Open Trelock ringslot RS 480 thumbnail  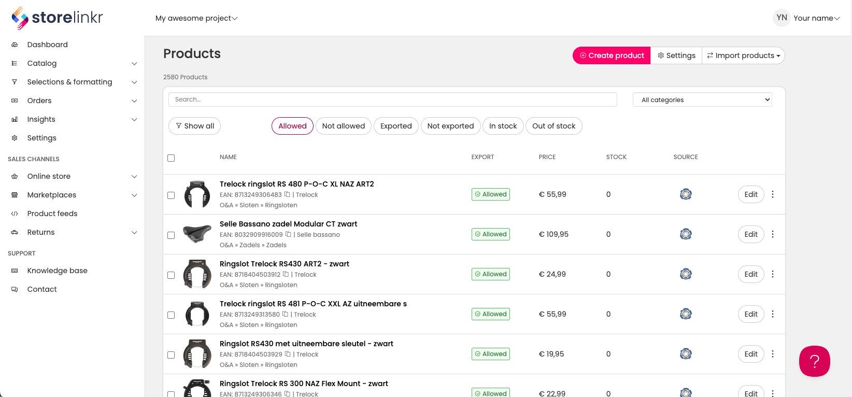click(x=197, y=194)
